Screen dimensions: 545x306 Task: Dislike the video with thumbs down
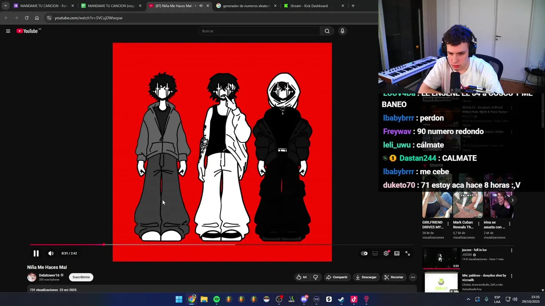(x=316, y=277)
